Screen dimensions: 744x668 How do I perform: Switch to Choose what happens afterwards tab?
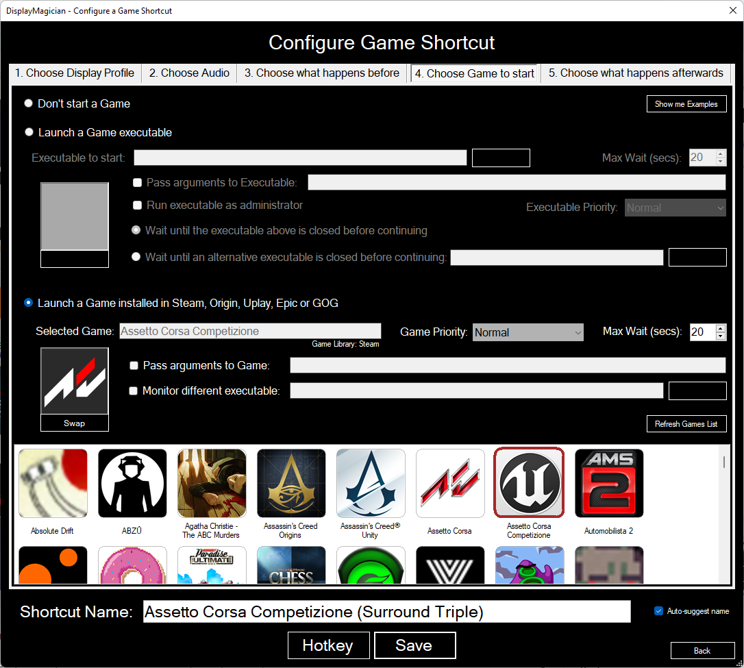(636, 73)
